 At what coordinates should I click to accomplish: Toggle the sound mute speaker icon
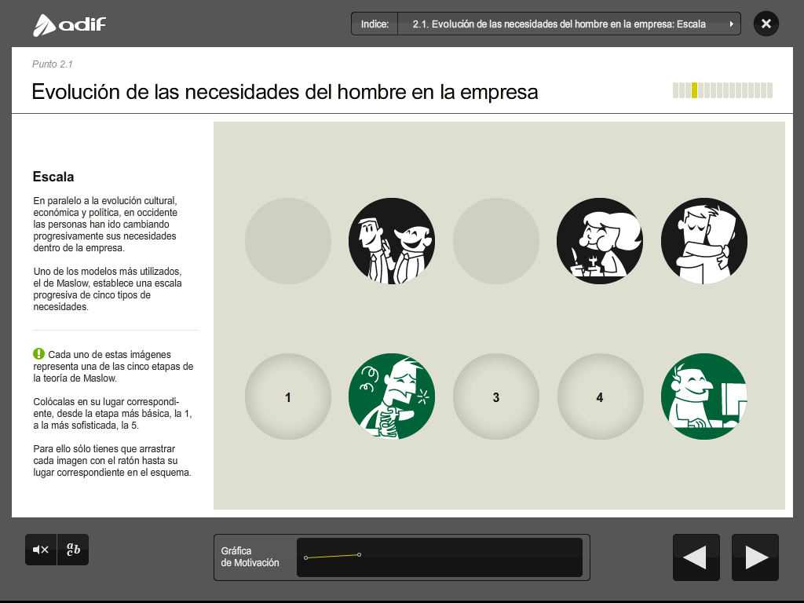(41, 550)
